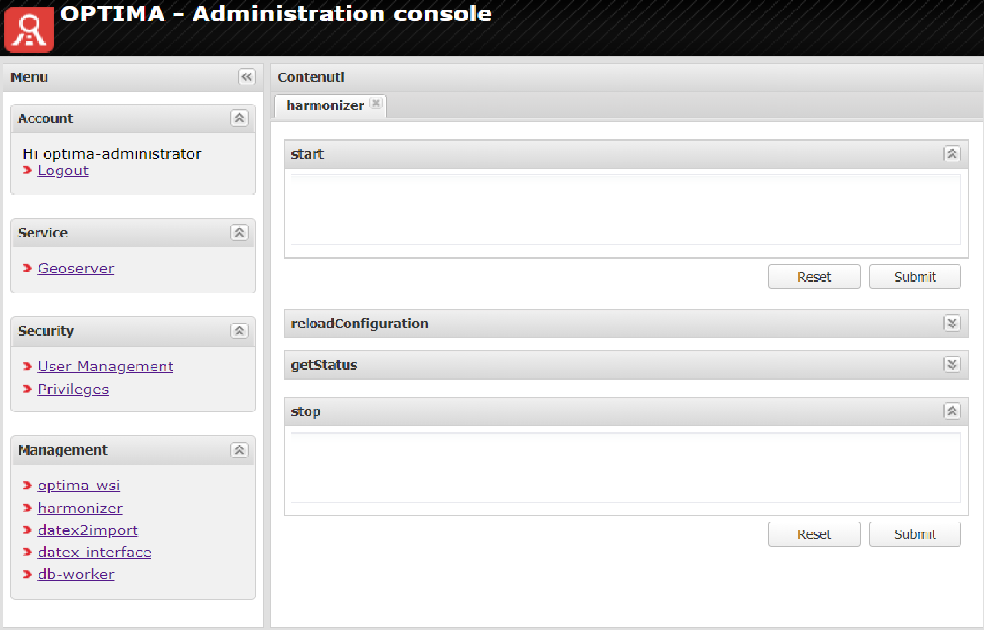Collapse the Menu sidebar panel
Viewport: 984px width, 630px height.
click(x=247, y=77)
